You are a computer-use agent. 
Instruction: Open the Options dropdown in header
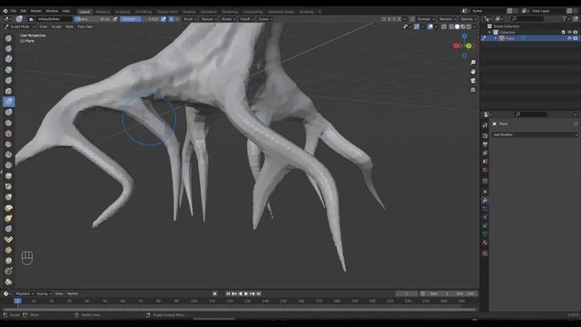[468, 19]
